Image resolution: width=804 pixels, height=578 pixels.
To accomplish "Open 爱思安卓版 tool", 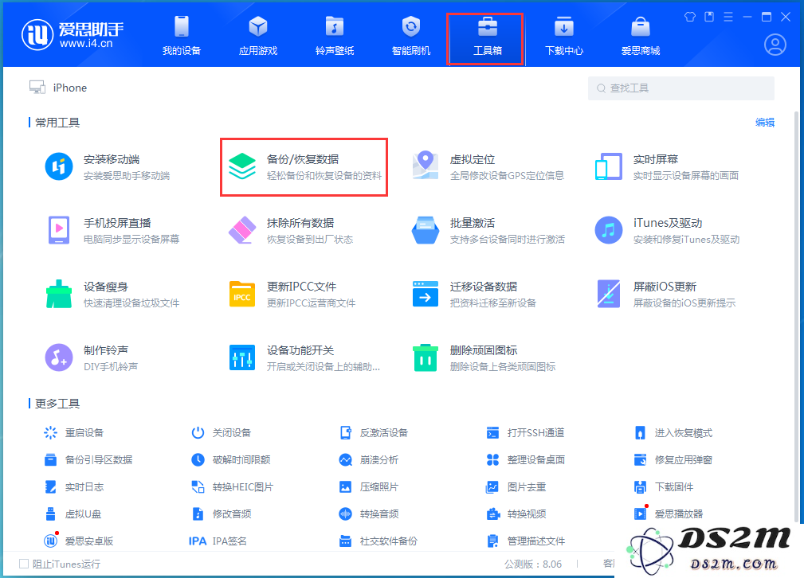I will pyautogui.click(x=78, y=541).
